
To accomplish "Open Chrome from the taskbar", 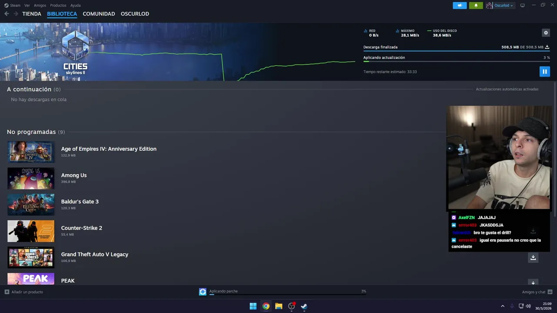I will pyautogui.click(x=266, y=306).
